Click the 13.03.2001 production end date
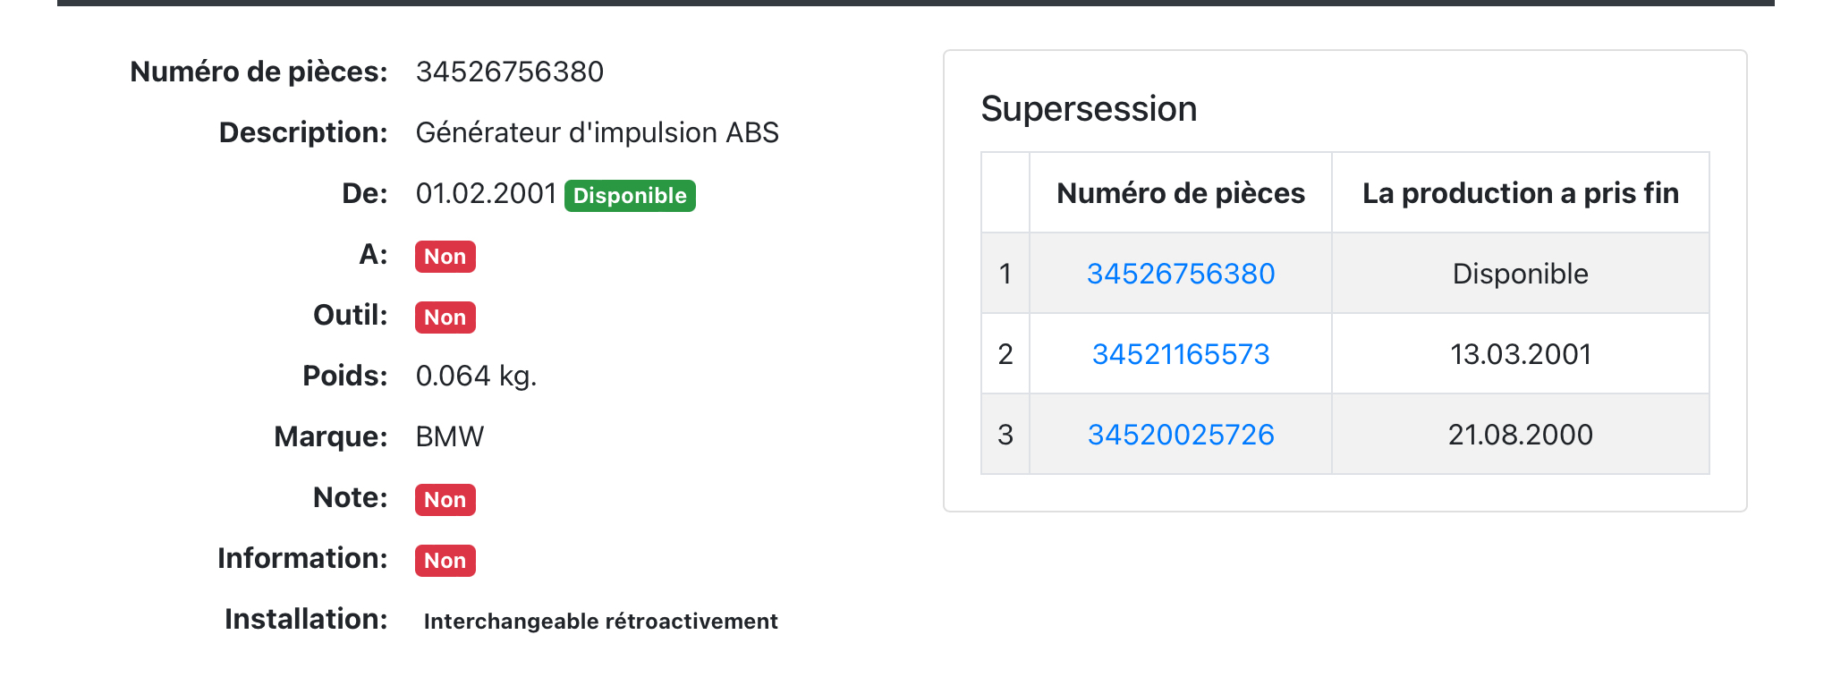The image size is (1832, 694). click(1520, 354)
